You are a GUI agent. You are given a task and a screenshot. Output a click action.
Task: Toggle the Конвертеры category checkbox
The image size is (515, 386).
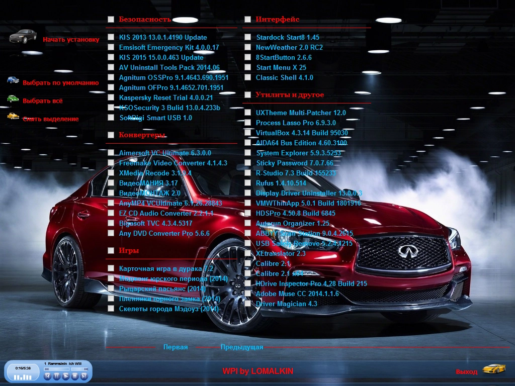111,135
